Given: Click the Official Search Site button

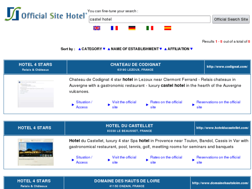Looking at the screenshot, I should click(x=231, y=19).
